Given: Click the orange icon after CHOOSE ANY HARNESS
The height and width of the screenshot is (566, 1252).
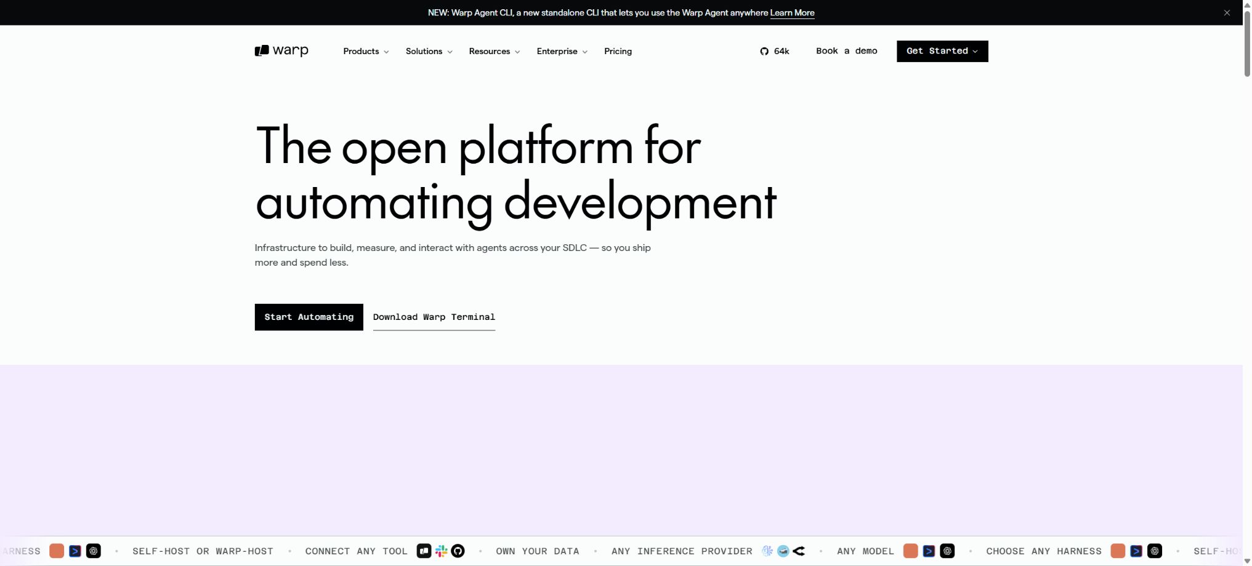Looking at the screenshot, I should pyautogui.click(x=1118, y=551).
